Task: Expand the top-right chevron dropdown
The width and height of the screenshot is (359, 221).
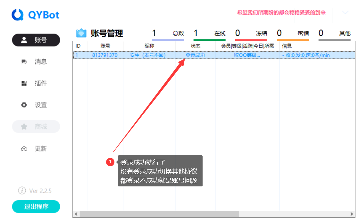Action: click(x=345, y=13)
